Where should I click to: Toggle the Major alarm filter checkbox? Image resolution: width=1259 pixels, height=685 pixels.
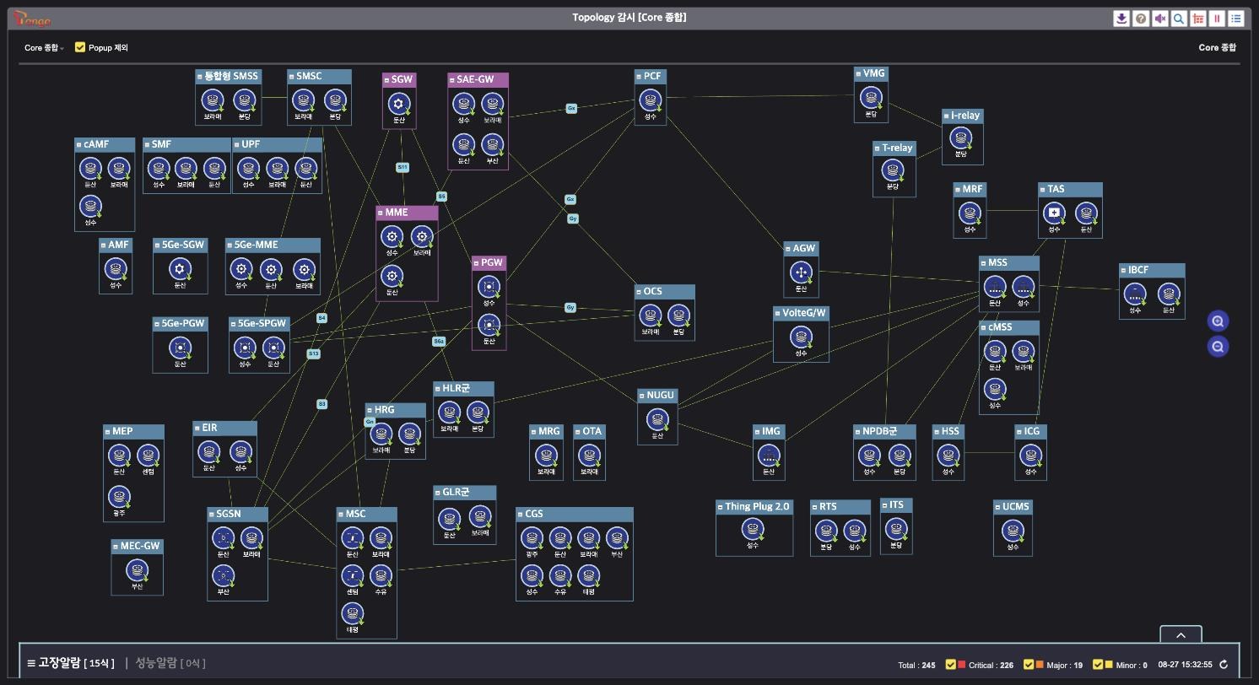point(1029,665)
